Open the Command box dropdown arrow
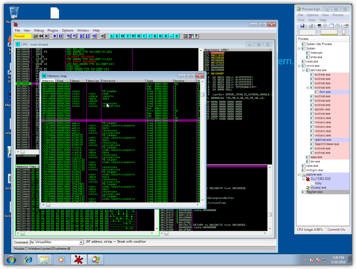 [81, 242]
